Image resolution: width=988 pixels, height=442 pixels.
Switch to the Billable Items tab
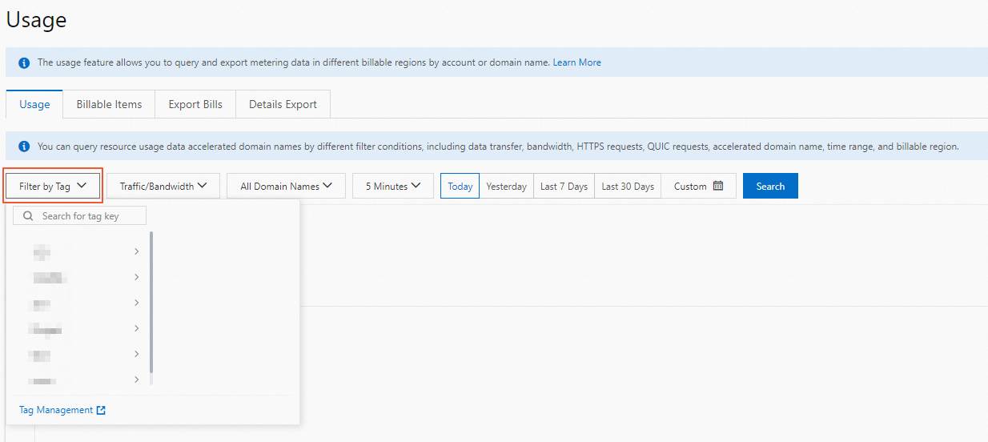coord(109,104)
